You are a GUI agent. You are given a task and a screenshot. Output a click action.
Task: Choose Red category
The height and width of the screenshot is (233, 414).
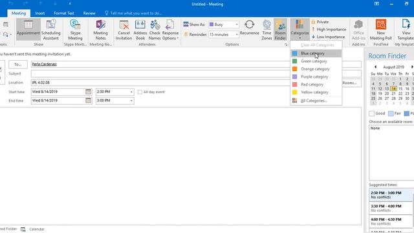[x=316, y=85]
